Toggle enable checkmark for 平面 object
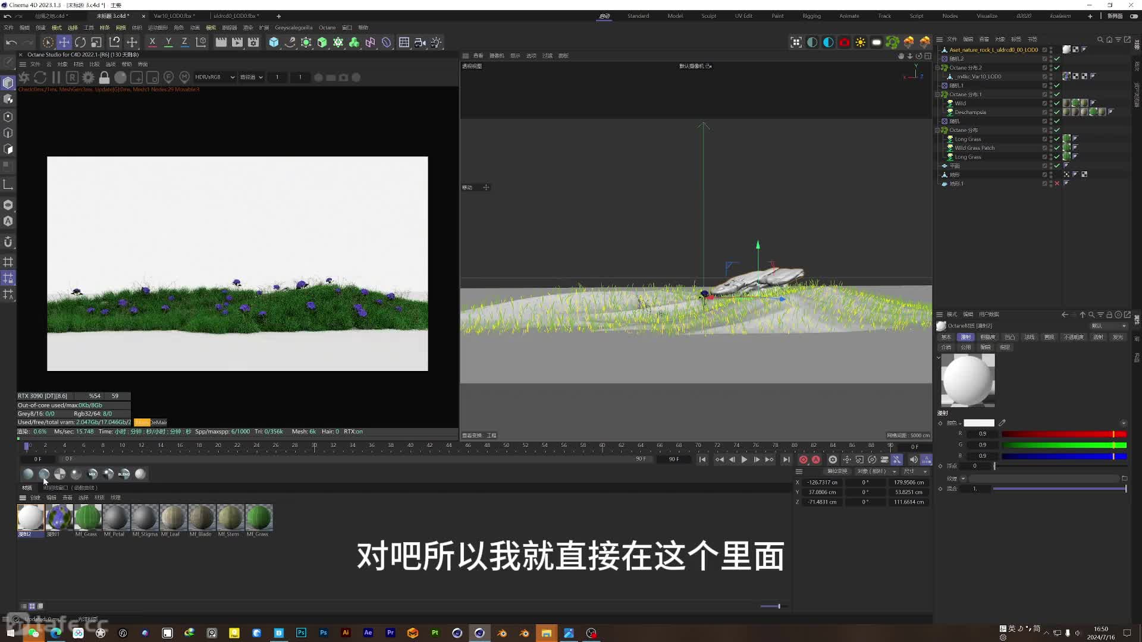Image resolution: width=1142 pixels, height=642 pixels. 1057,166
